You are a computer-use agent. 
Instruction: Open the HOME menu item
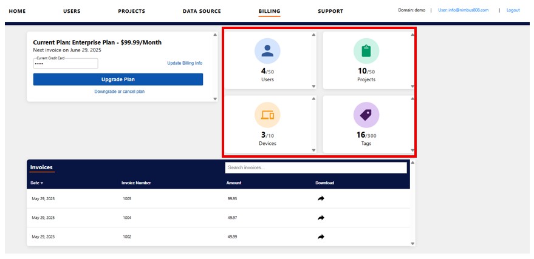(x=18, y=11)
